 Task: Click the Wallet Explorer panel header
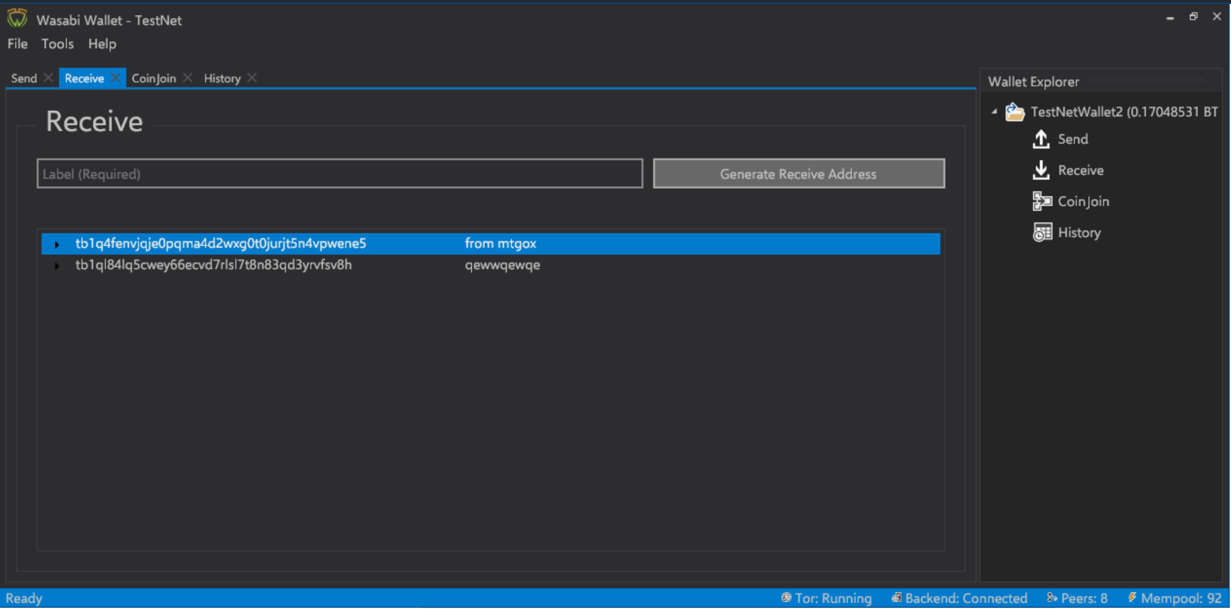[x=1034, y=82]
